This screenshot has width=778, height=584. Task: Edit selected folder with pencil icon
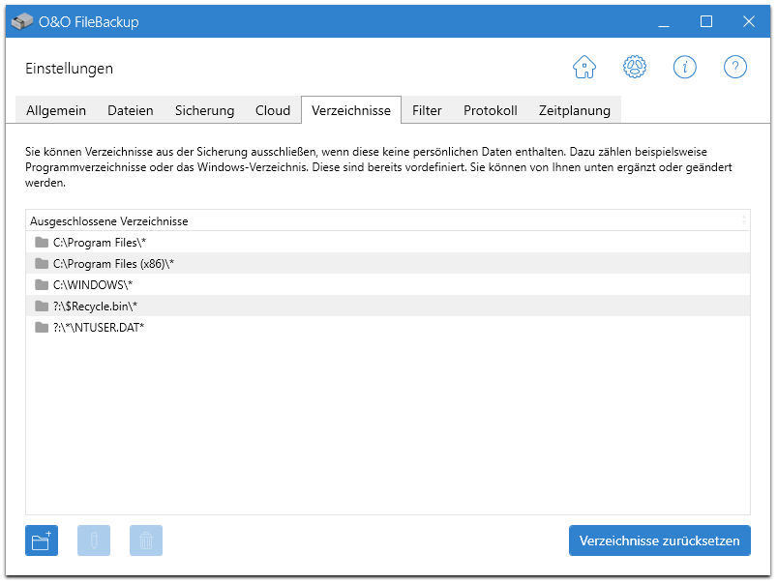[94, 540]
